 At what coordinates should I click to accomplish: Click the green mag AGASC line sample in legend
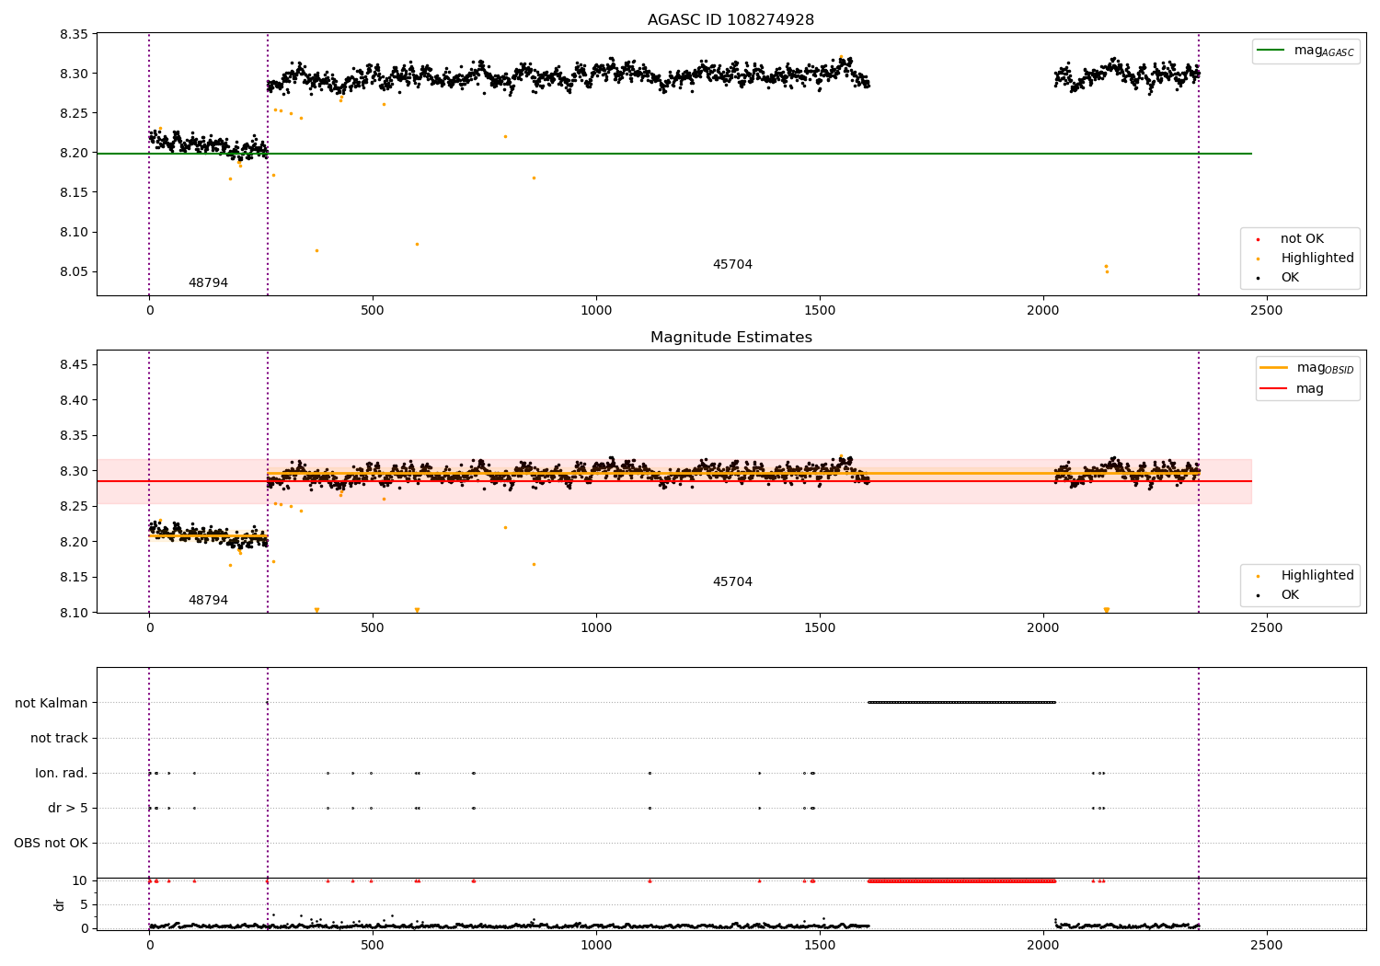1272,51
